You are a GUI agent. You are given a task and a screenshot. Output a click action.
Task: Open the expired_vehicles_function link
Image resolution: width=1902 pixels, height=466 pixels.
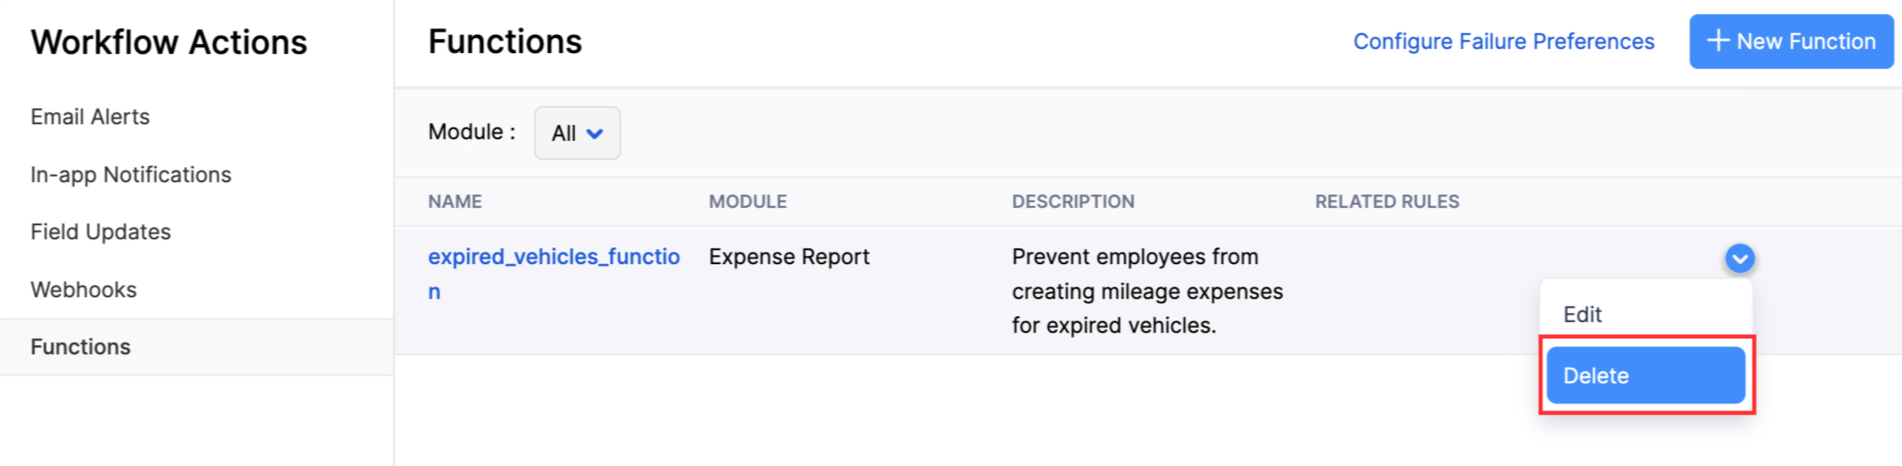click(553, 274)
